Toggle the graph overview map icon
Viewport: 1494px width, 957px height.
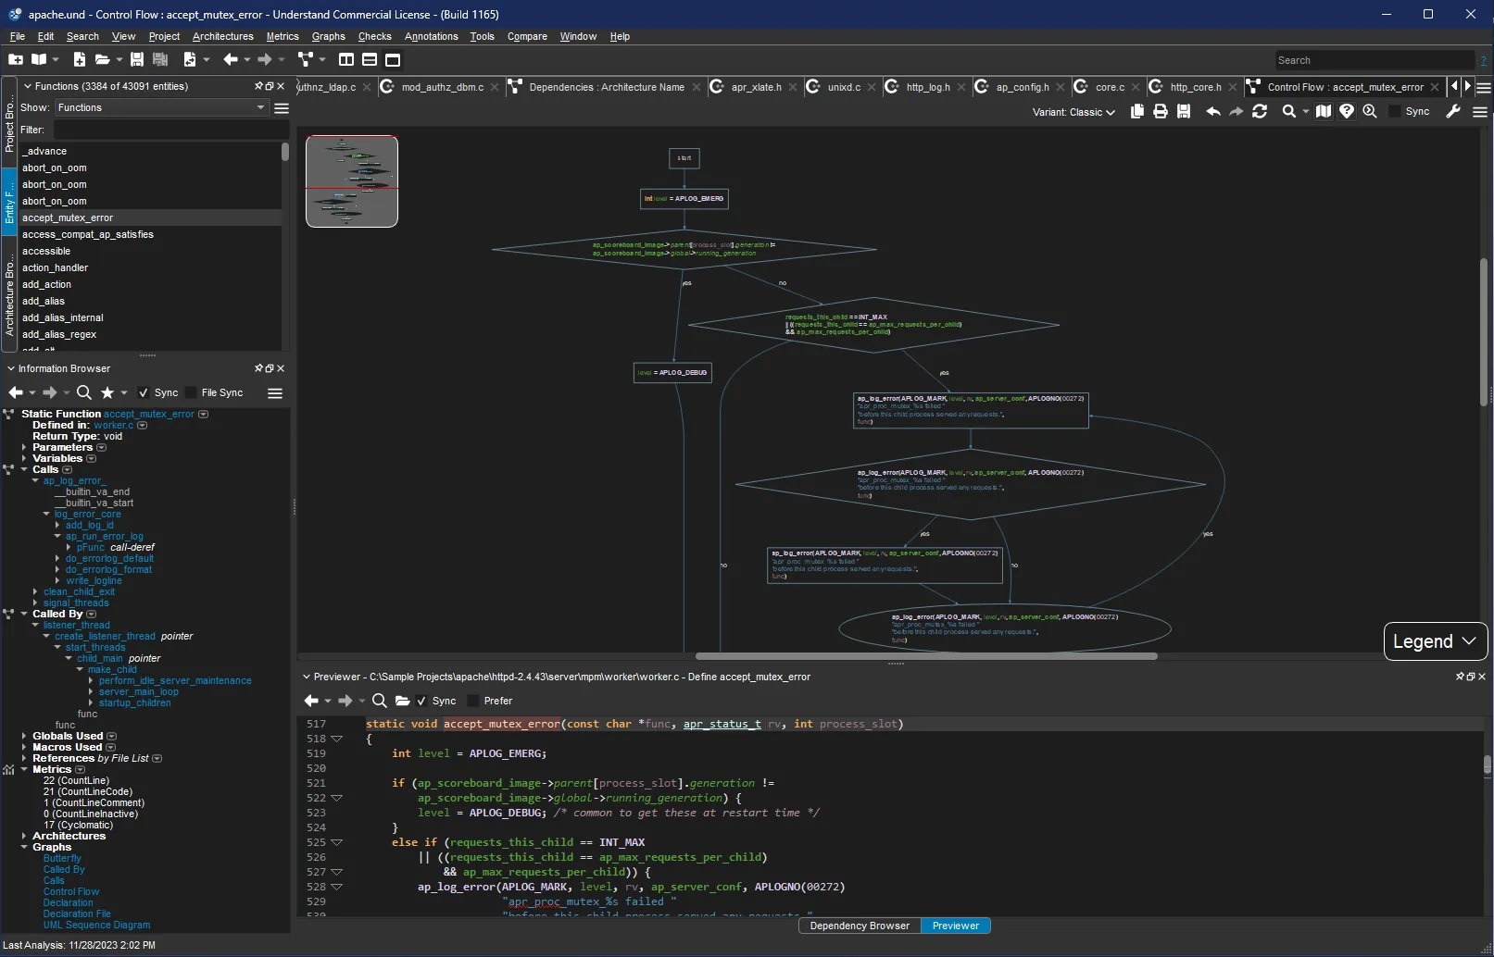[x=1324, y=111]
